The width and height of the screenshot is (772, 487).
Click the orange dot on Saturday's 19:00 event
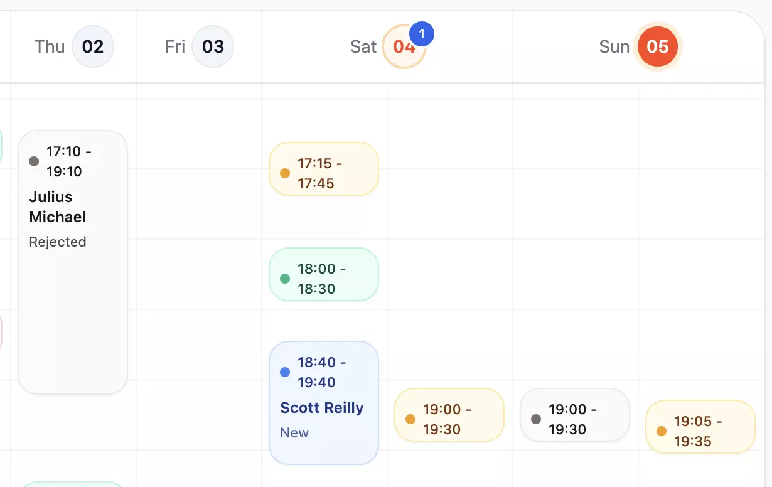(410, 418)
